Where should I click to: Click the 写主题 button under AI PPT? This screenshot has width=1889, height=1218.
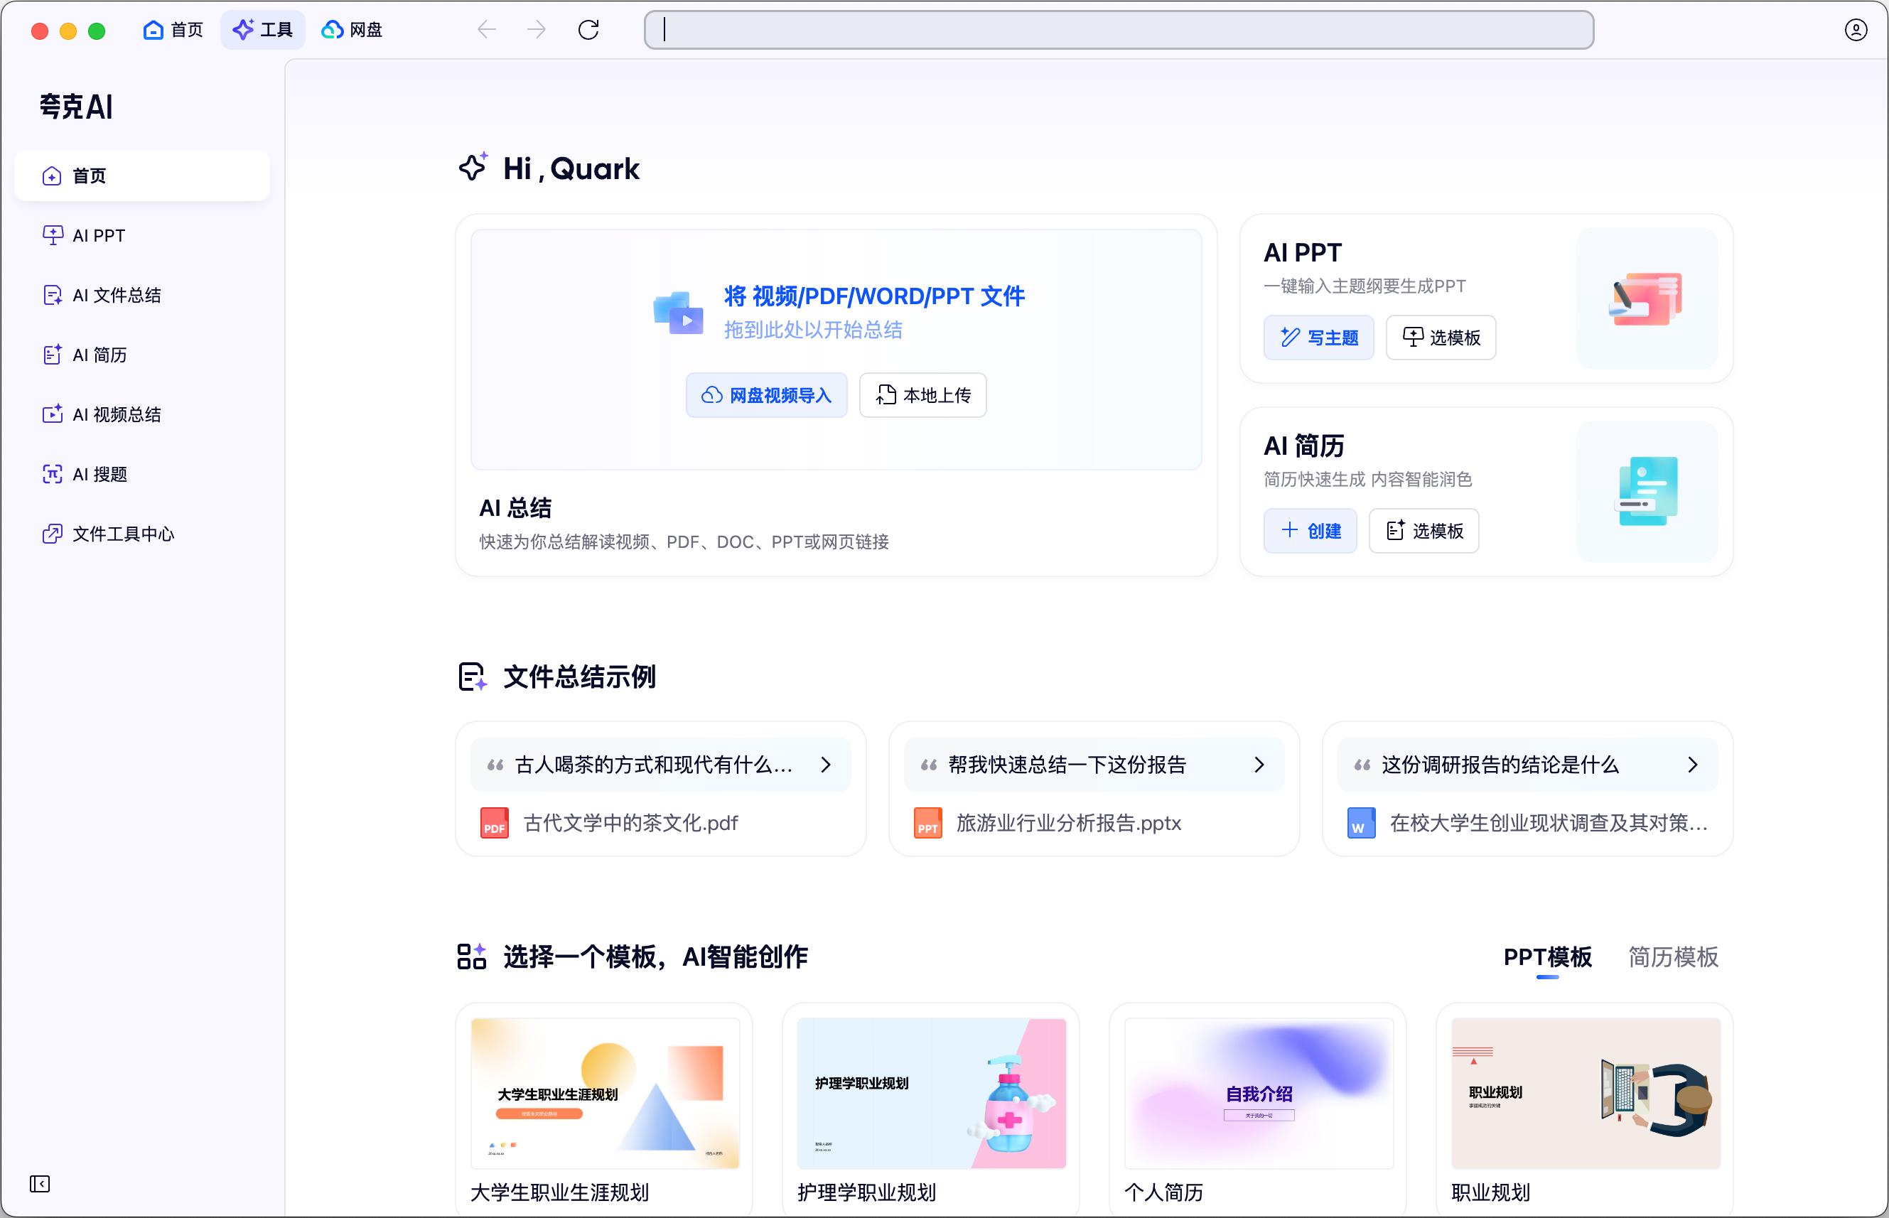(x=1318, y=338)
